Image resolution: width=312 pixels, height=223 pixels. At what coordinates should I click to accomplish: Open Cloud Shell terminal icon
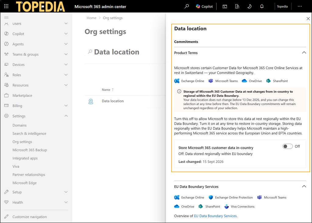point(225,7)
